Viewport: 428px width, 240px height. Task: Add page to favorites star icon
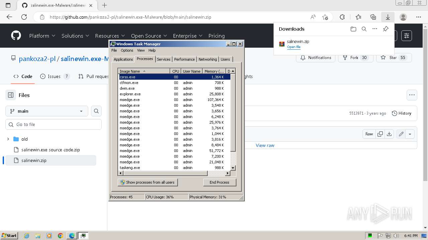(325, 17)
